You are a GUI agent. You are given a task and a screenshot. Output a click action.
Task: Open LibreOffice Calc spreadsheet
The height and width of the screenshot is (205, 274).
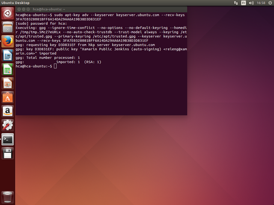8,69
